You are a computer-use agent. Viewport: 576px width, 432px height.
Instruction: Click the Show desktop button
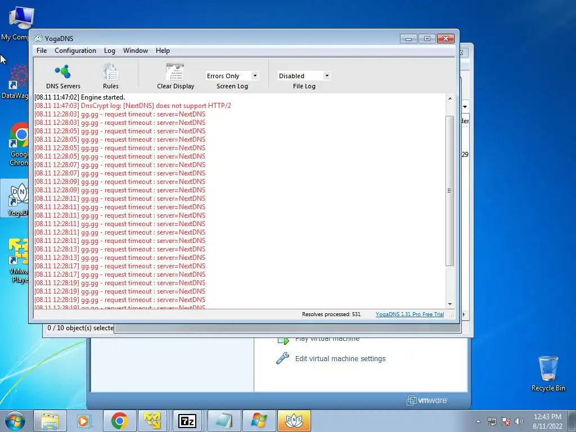coord(573,421)
